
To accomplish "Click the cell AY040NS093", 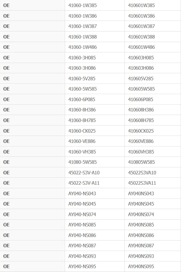I will pos(141,256).
